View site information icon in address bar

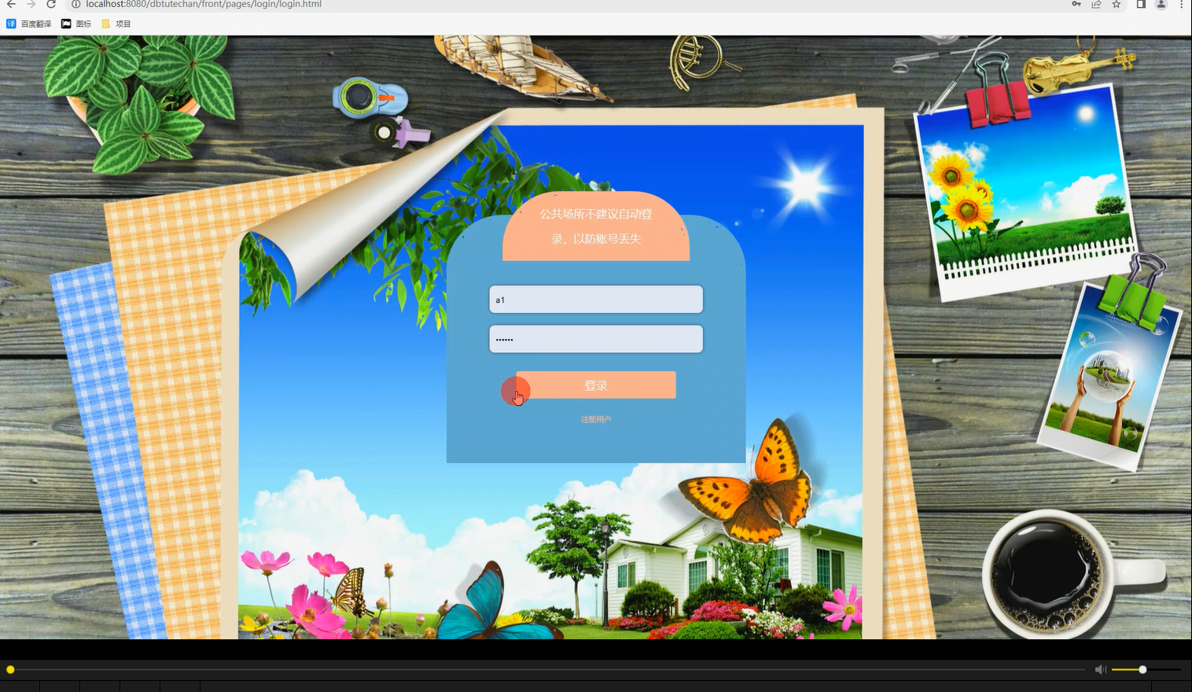(76, 4)
